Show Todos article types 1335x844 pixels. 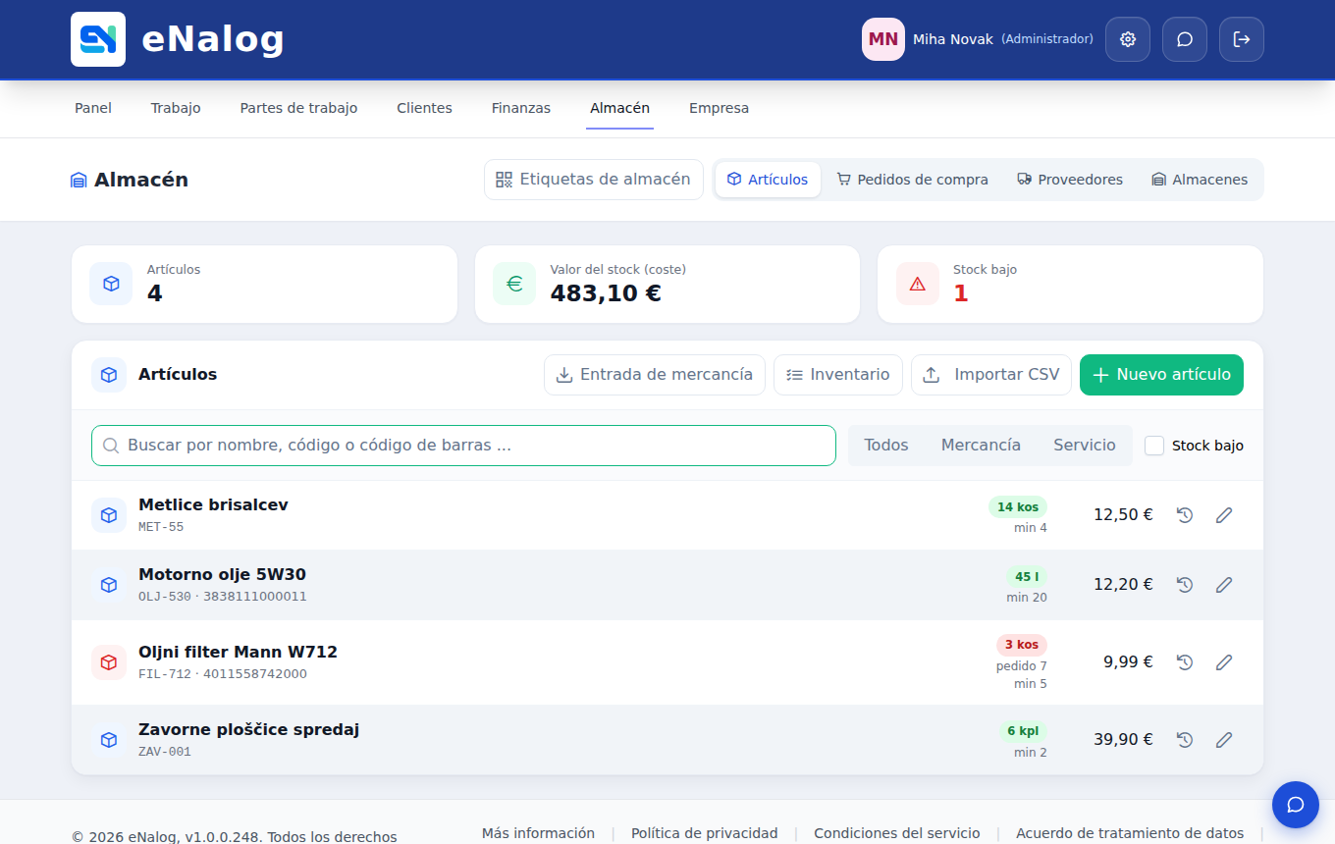coord(886,446)
